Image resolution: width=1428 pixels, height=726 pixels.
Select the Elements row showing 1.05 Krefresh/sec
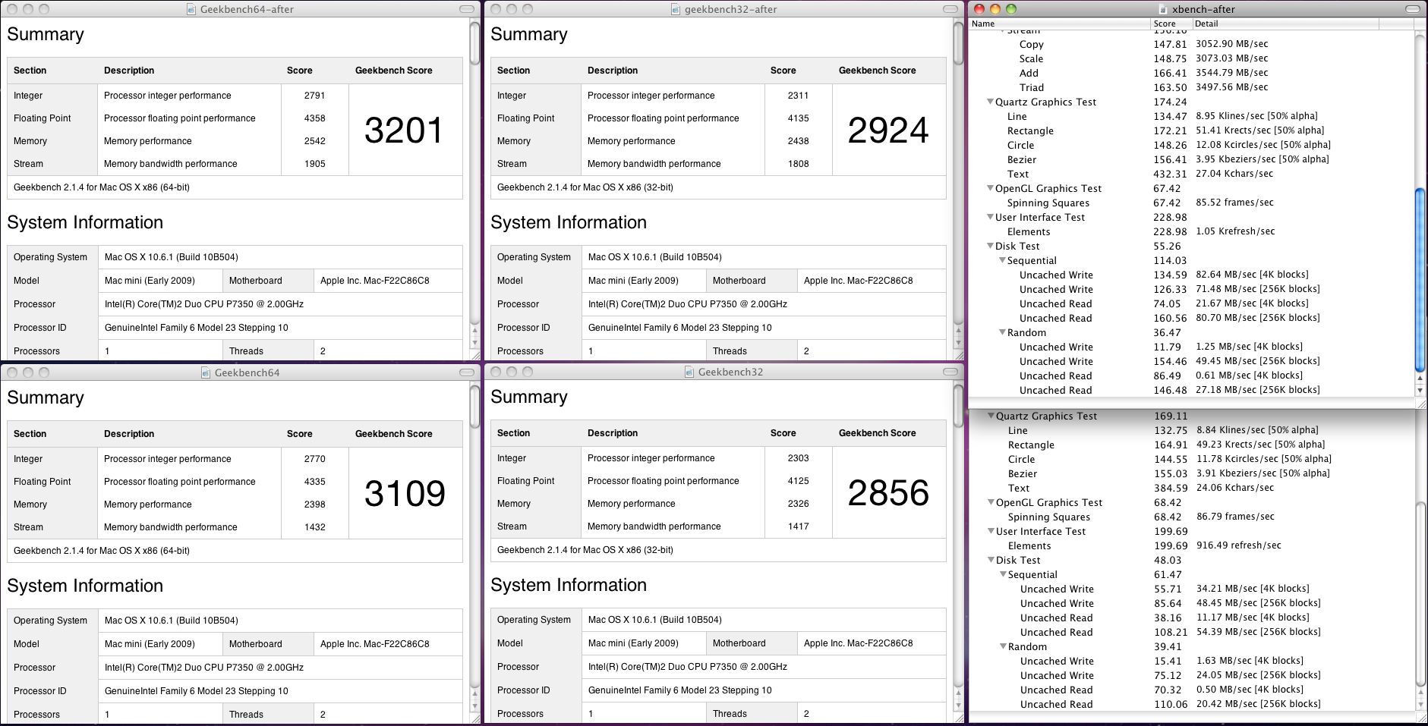click(1192, 231)
